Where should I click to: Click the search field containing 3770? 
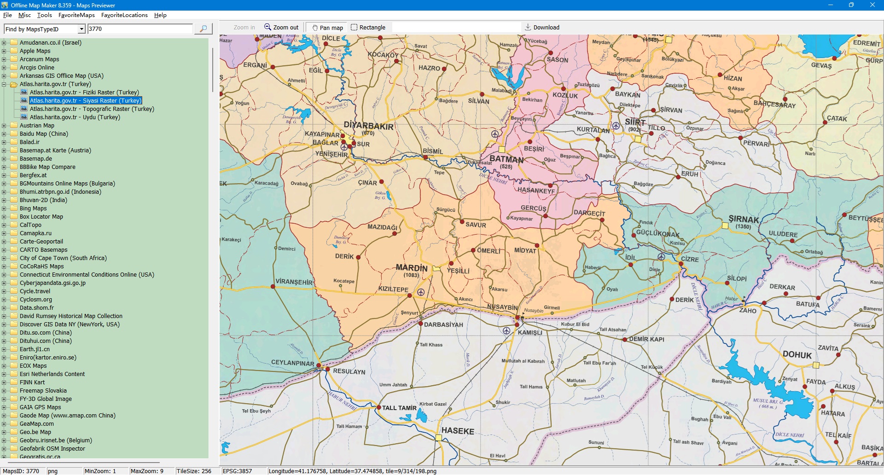tap(140, 29)
